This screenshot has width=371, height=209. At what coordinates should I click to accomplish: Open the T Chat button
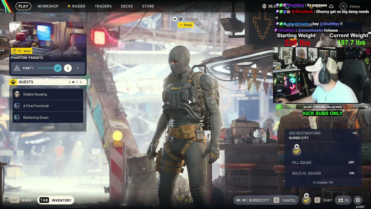(x=323, y=200)
